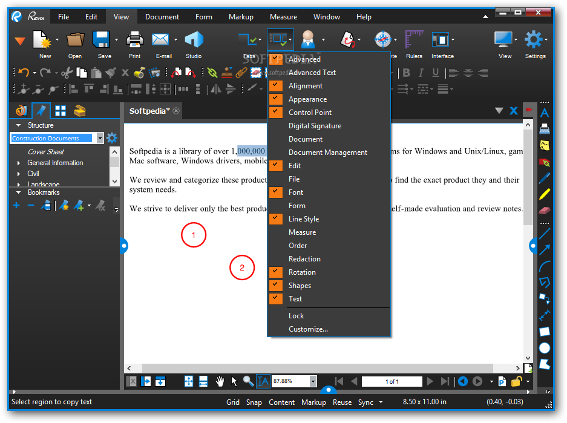567x423 pixels.
Task: Choose Lock in toolbar menu
Action: tap(329, 316)
